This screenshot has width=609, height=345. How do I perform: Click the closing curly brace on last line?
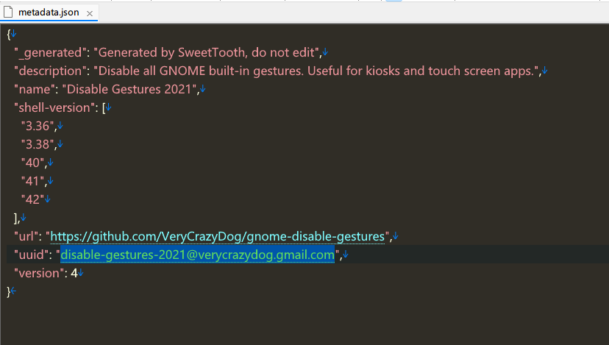coord(9,291)
